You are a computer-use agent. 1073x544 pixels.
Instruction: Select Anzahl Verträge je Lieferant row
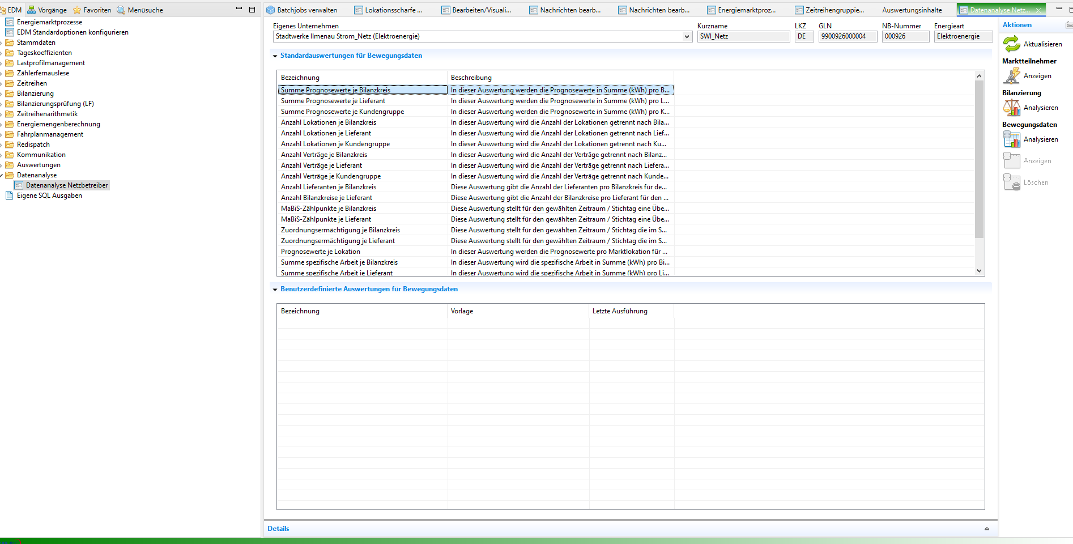(x=321, y=165)
